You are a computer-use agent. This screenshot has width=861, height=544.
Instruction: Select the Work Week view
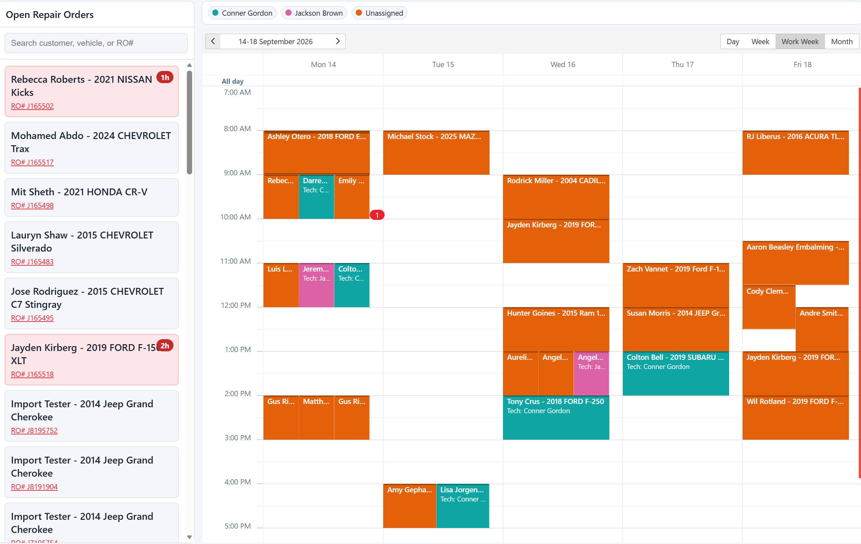pos(800,42)
